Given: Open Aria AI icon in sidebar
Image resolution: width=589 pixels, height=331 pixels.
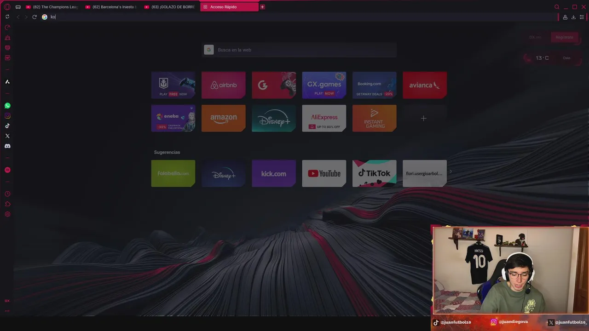Looking at the screenshot, I should point(7,82).
